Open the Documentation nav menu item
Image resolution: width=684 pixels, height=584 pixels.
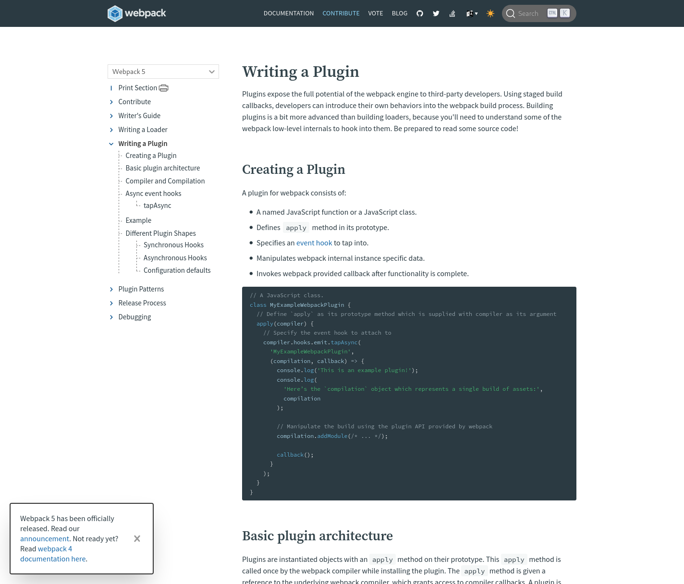[x=289, y=13]
